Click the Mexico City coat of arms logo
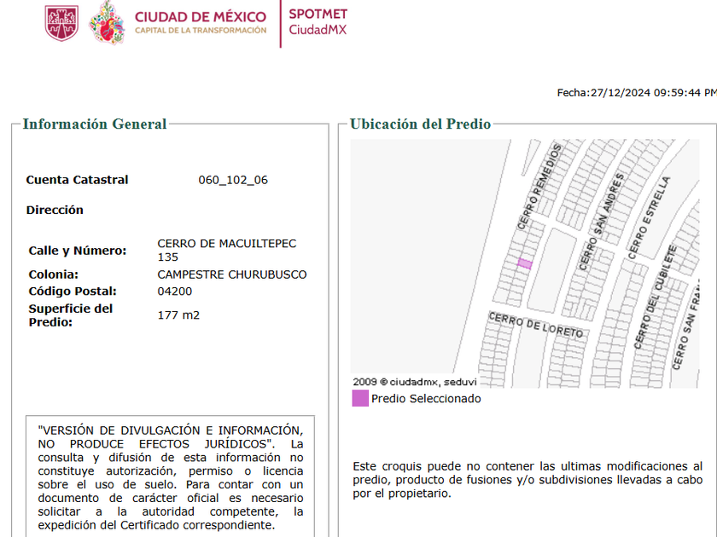The height and width of the screenshot is (537, 717). pos(61,23)
